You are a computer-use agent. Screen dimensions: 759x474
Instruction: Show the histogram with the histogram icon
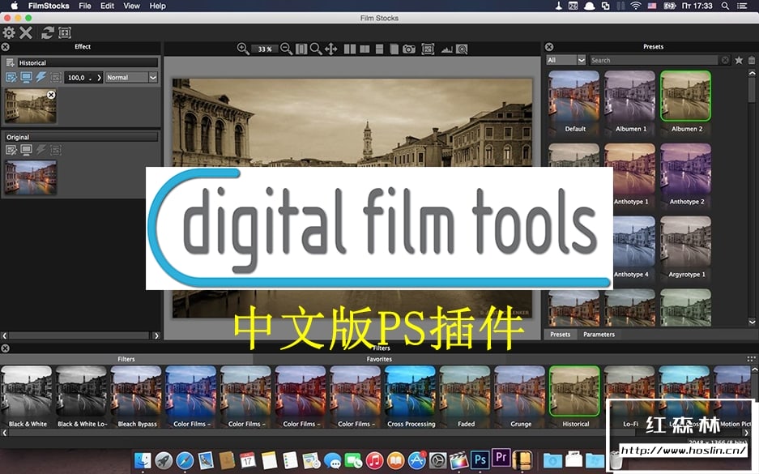click(x=447, y=49)
